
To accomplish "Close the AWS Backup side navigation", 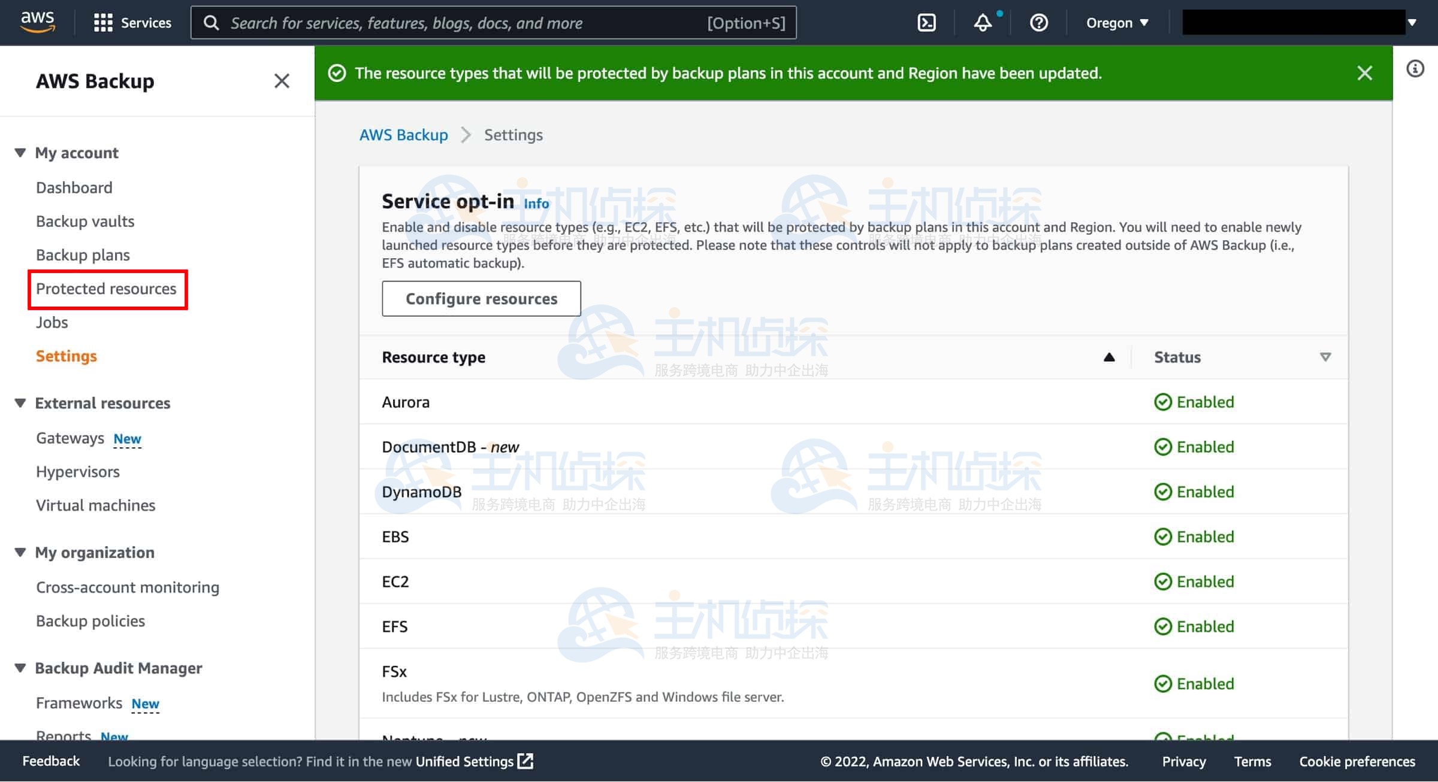I will [x=282, y=81].
